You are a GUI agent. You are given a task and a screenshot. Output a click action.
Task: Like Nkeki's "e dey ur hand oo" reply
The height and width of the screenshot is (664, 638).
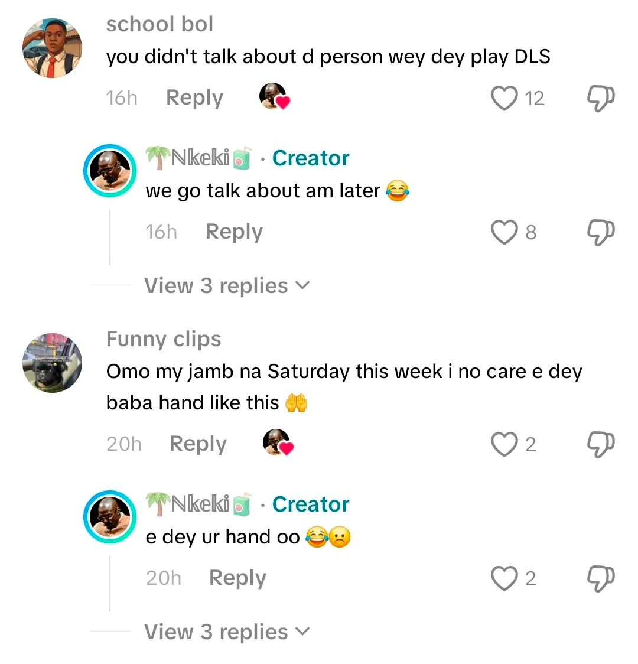click(504, 578)
